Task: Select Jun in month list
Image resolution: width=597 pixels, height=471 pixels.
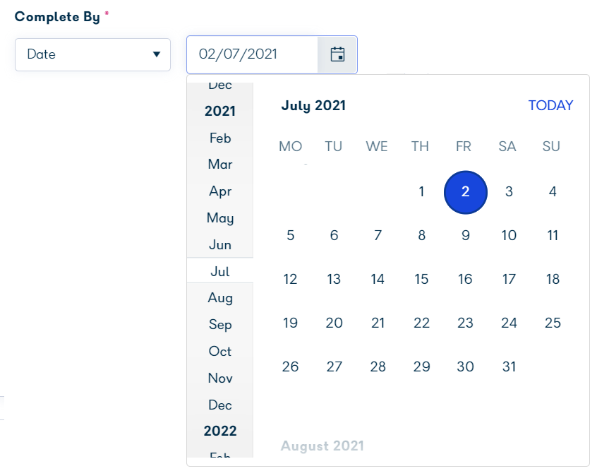Action: click(220, 244)
